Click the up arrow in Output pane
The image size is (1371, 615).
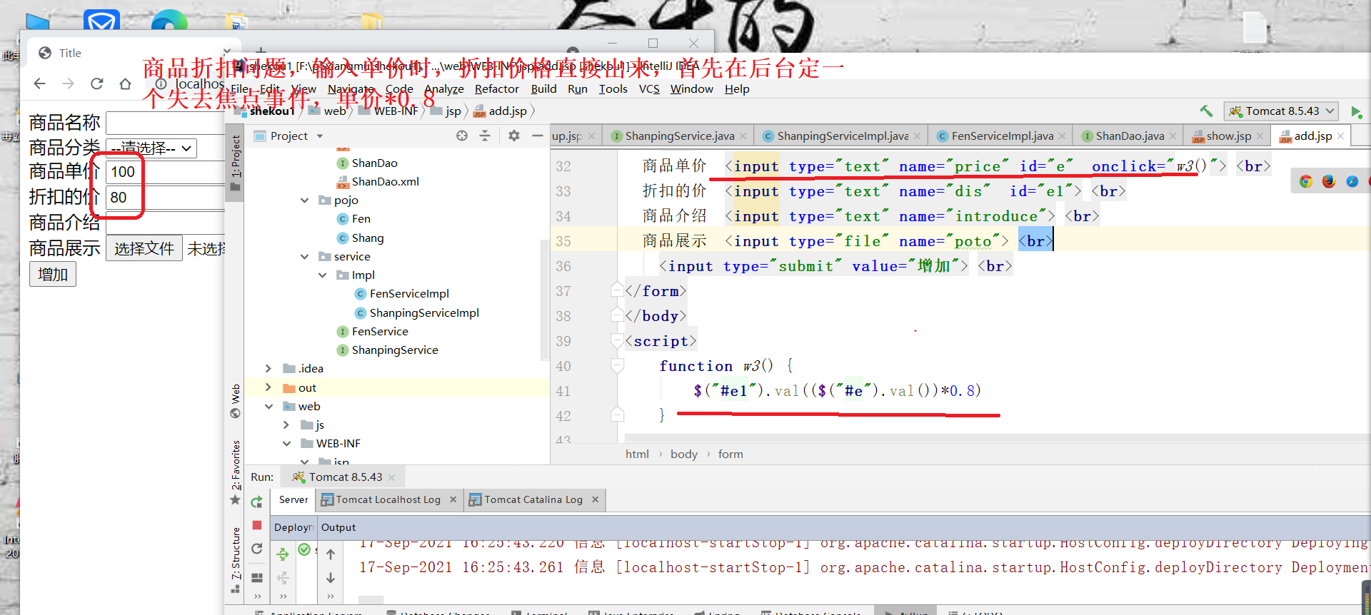click(331, 554)
